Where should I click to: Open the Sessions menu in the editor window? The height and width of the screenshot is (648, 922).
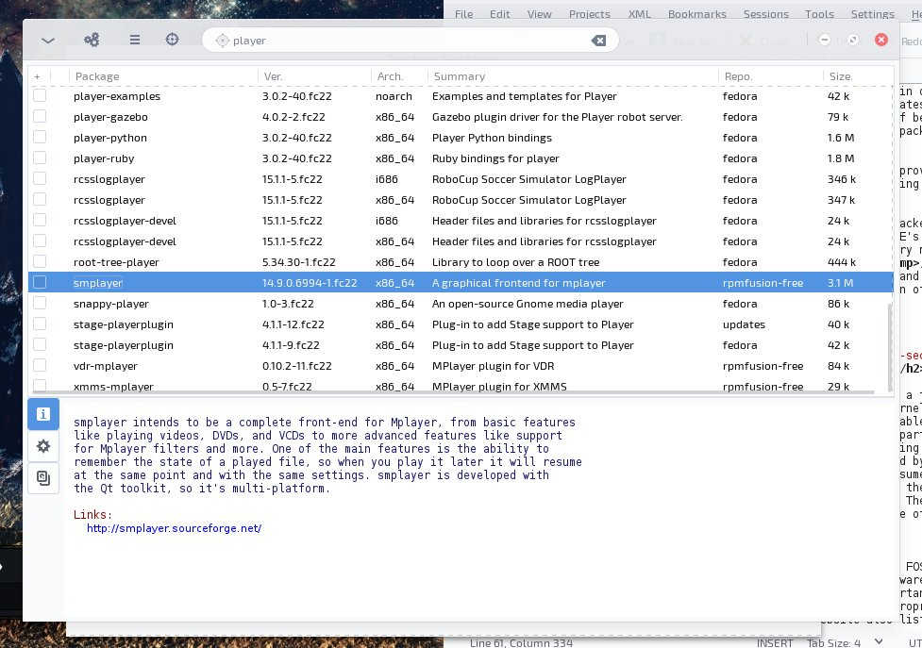[x=766, y=14]
